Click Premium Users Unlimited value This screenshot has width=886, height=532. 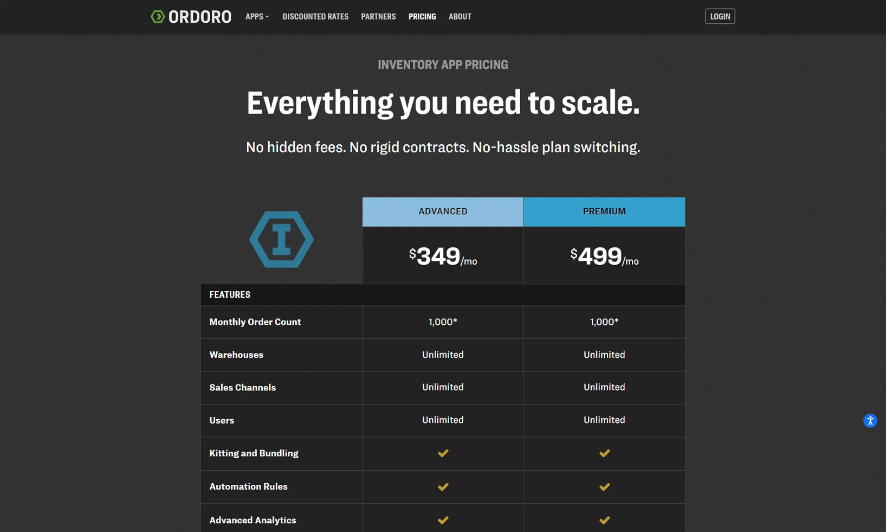click(604, 420)
